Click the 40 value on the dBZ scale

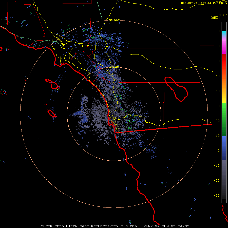tap(218, 91)
